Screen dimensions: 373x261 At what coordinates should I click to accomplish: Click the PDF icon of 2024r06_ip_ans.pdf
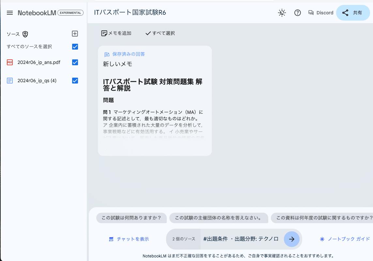(10, 63)
